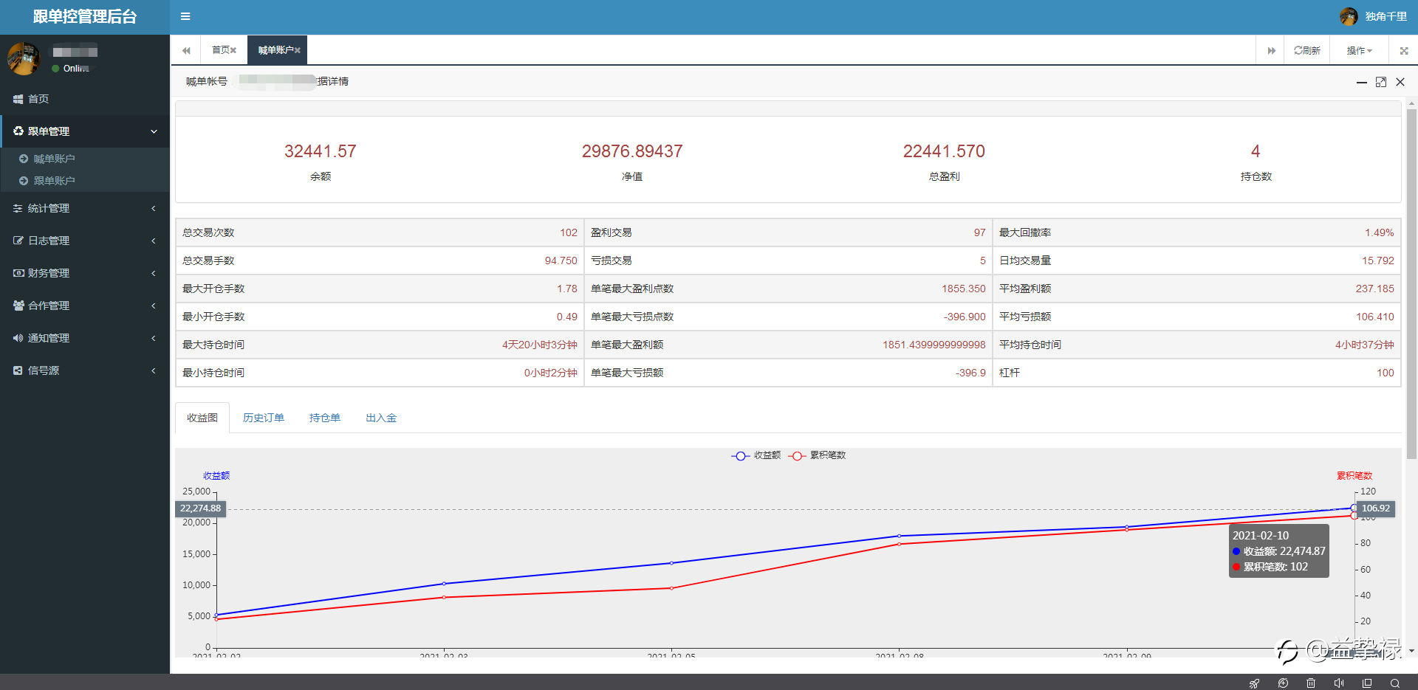This screenshot has height=690, width=1418.
Task: Click the 总盈利 value 22441.570
Action: click(944, 151)
